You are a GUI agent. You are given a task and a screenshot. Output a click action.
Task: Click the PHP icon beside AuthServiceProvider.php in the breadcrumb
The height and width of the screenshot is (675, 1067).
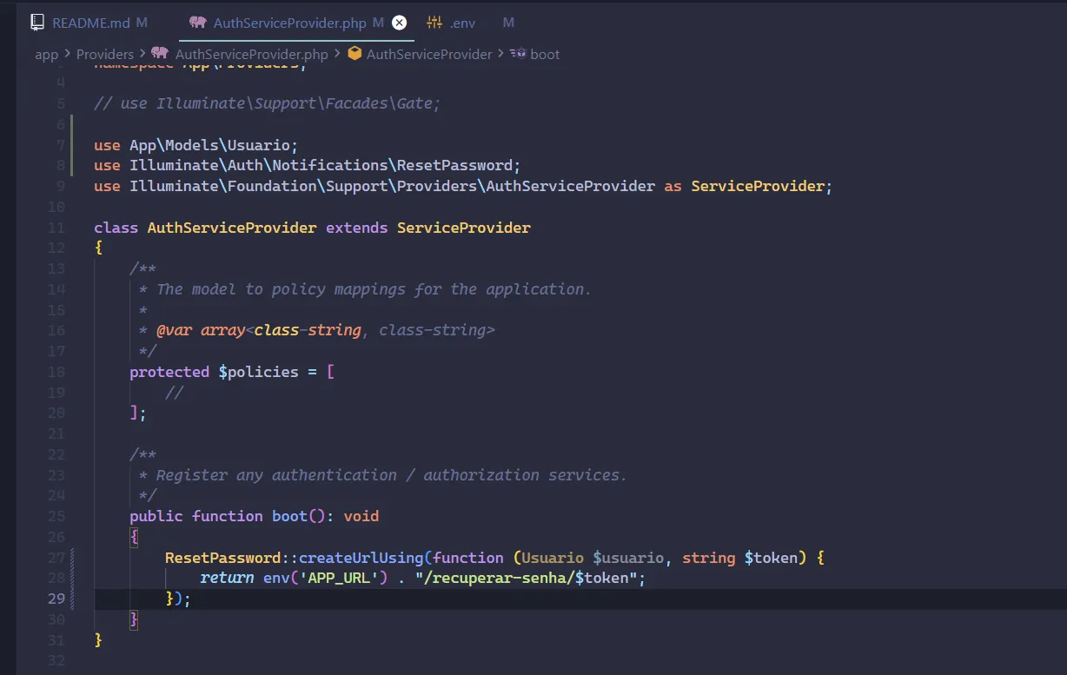159,53
